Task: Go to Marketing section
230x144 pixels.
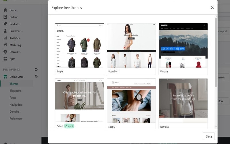Action: pyautogui.click(x=15, y=45)
